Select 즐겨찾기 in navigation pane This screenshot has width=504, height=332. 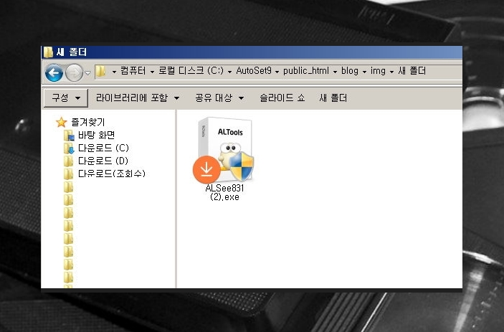tap(87, 122)
